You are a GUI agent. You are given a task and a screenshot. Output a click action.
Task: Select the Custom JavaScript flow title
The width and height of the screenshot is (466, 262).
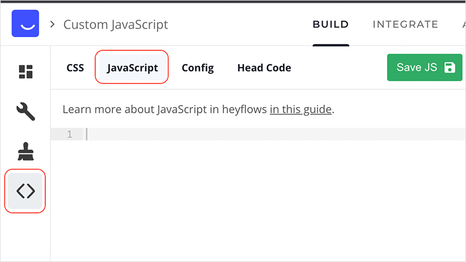(x=116, y=25)
